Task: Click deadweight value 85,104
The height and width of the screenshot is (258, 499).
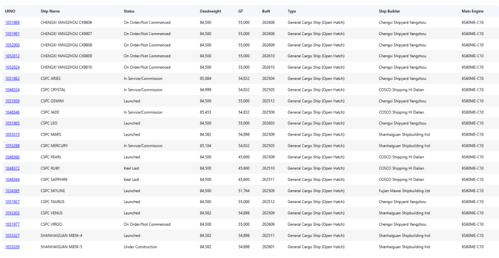Action: (205, 146)
